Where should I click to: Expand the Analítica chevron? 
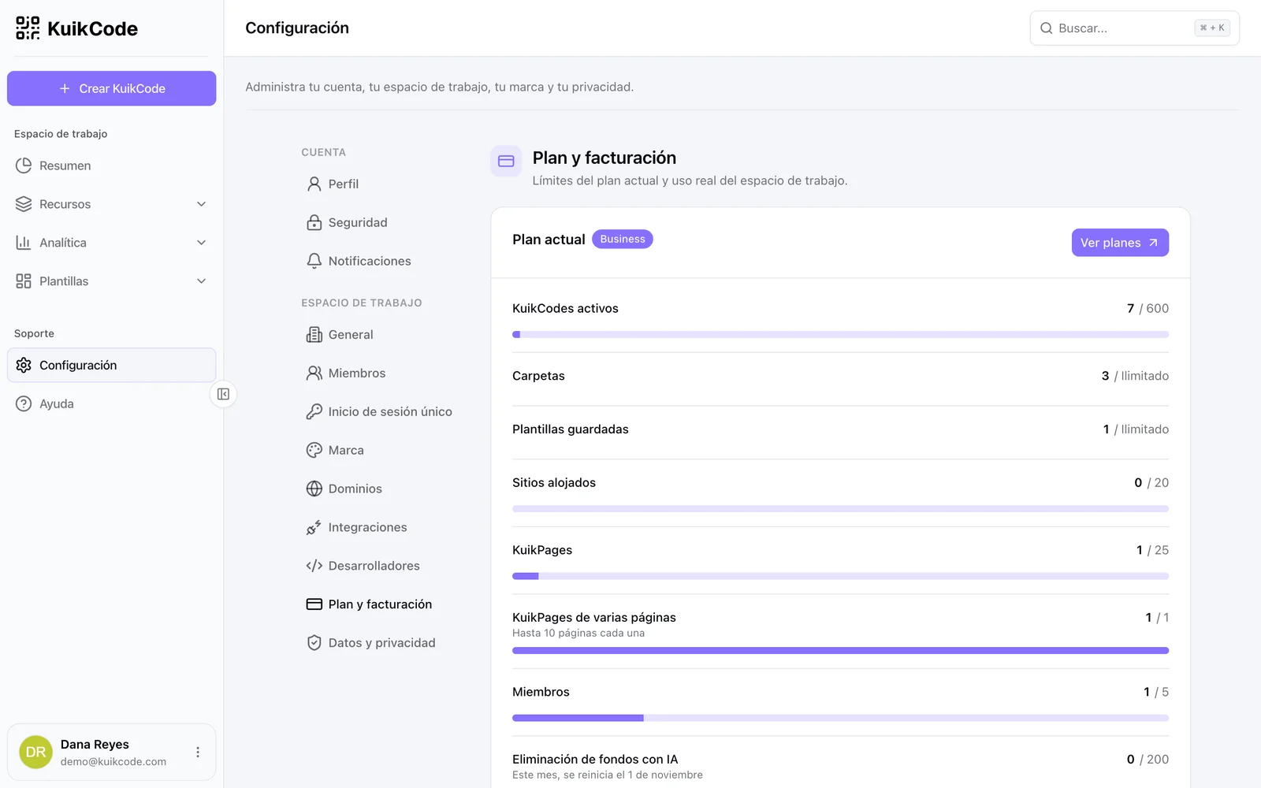pos(201,243)
